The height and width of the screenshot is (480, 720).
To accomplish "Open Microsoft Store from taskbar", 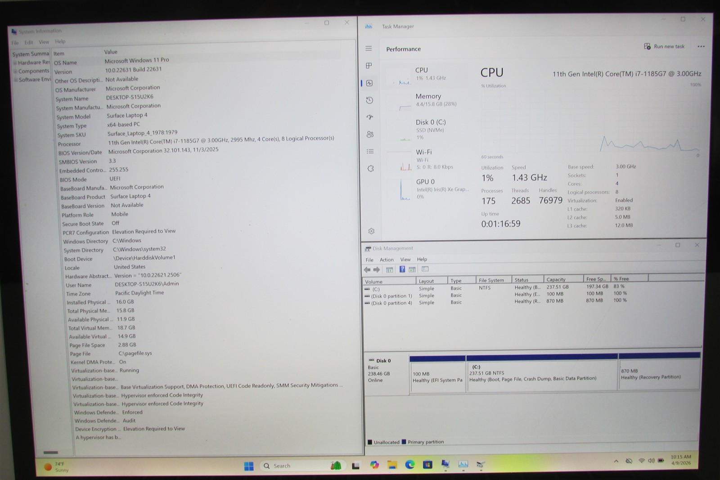I will coord(427,465).
